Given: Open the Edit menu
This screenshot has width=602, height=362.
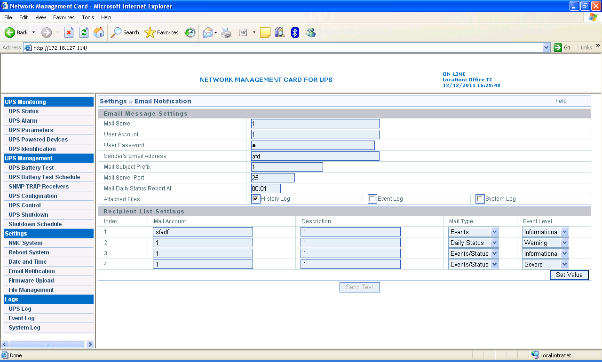Looking at the screenshot, I should [x=24, y=17].
